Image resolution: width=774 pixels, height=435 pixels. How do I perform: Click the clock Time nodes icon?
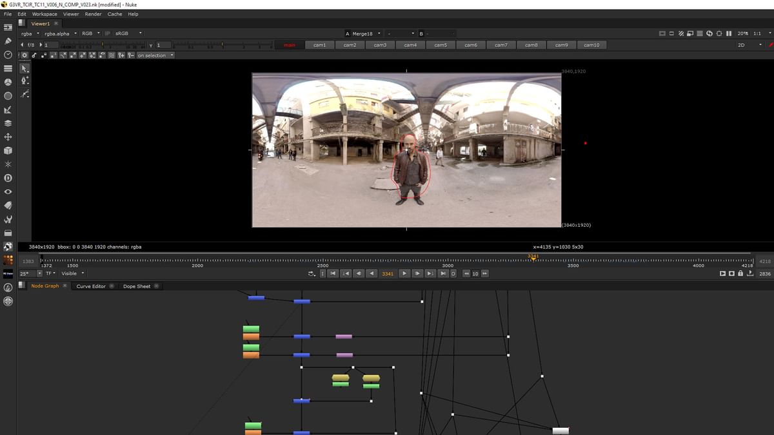point(8,55)
